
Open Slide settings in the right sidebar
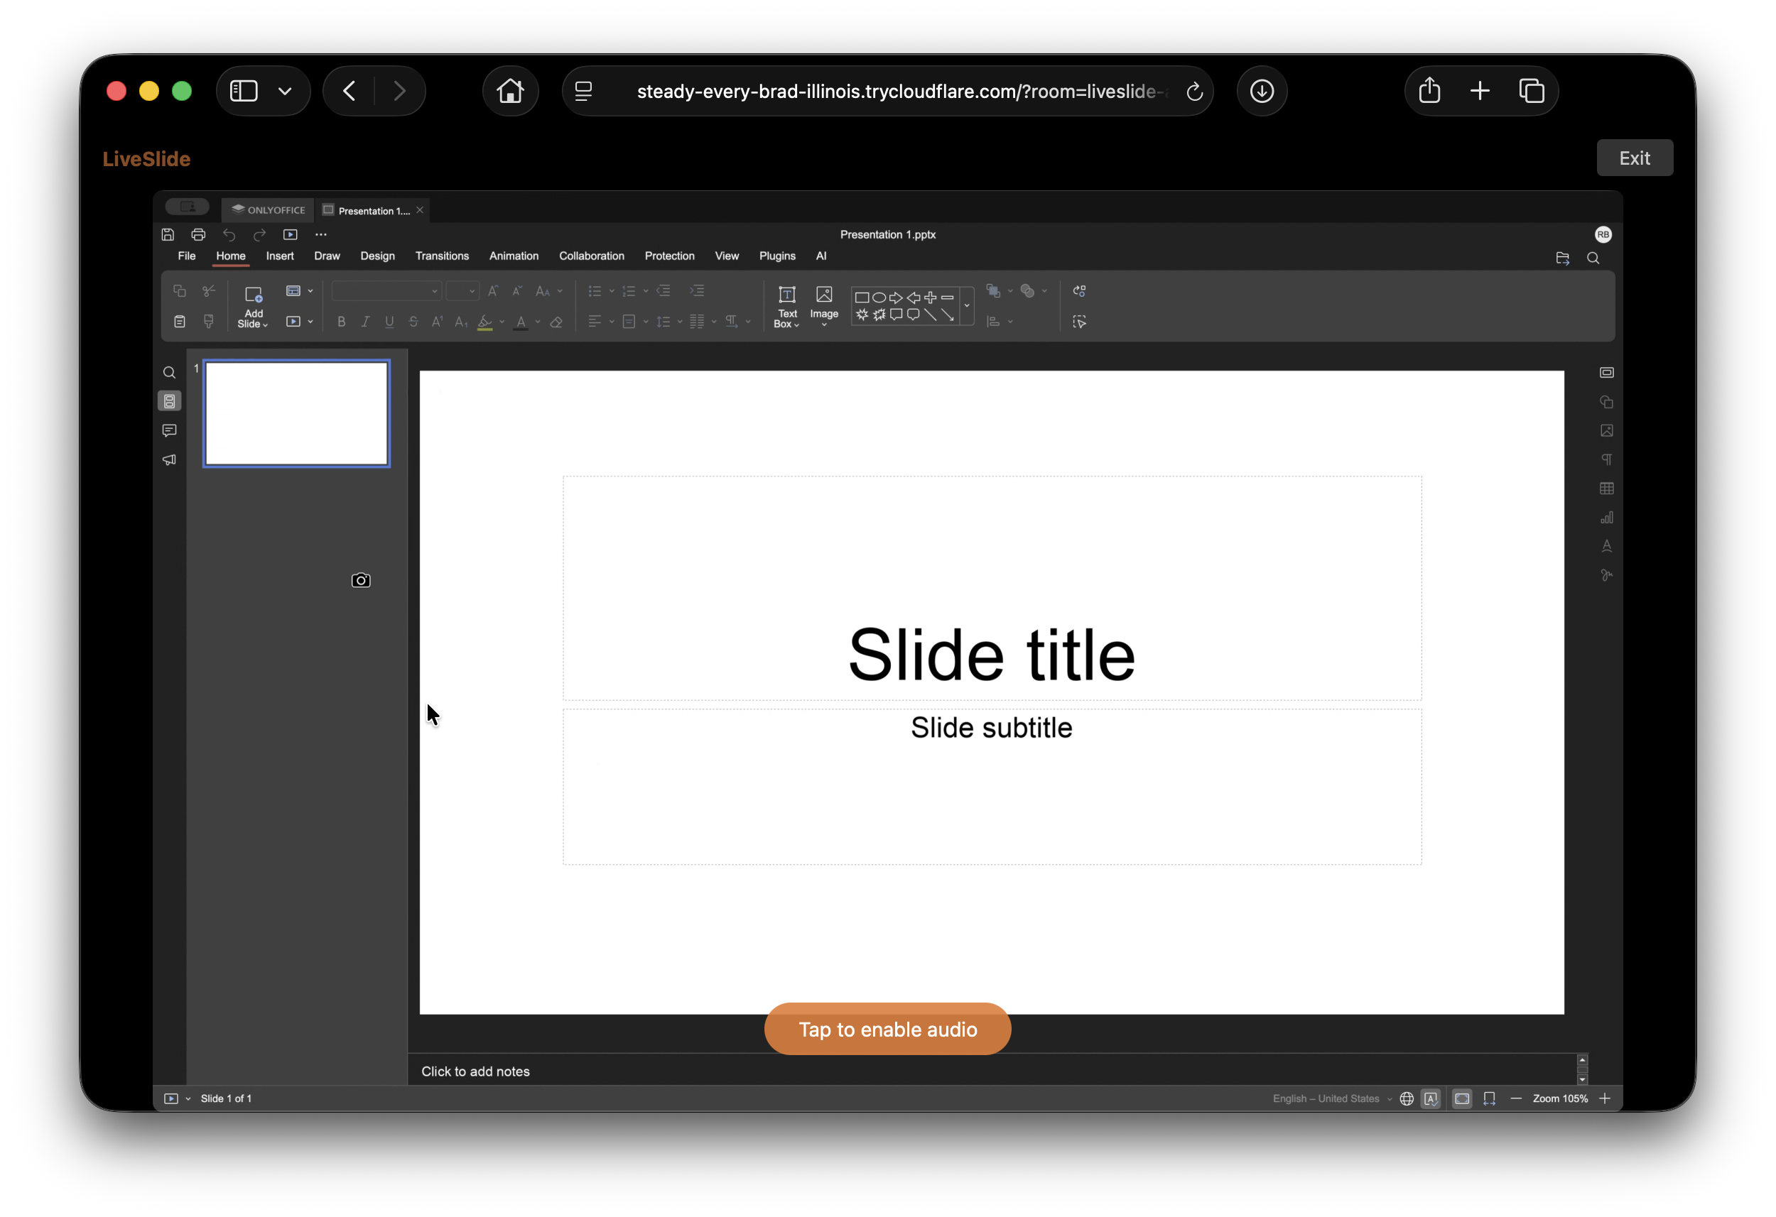click(x=1606, y=372)
